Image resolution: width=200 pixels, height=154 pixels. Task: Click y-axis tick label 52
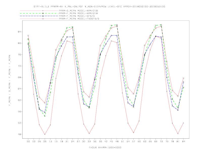point(19,123)
